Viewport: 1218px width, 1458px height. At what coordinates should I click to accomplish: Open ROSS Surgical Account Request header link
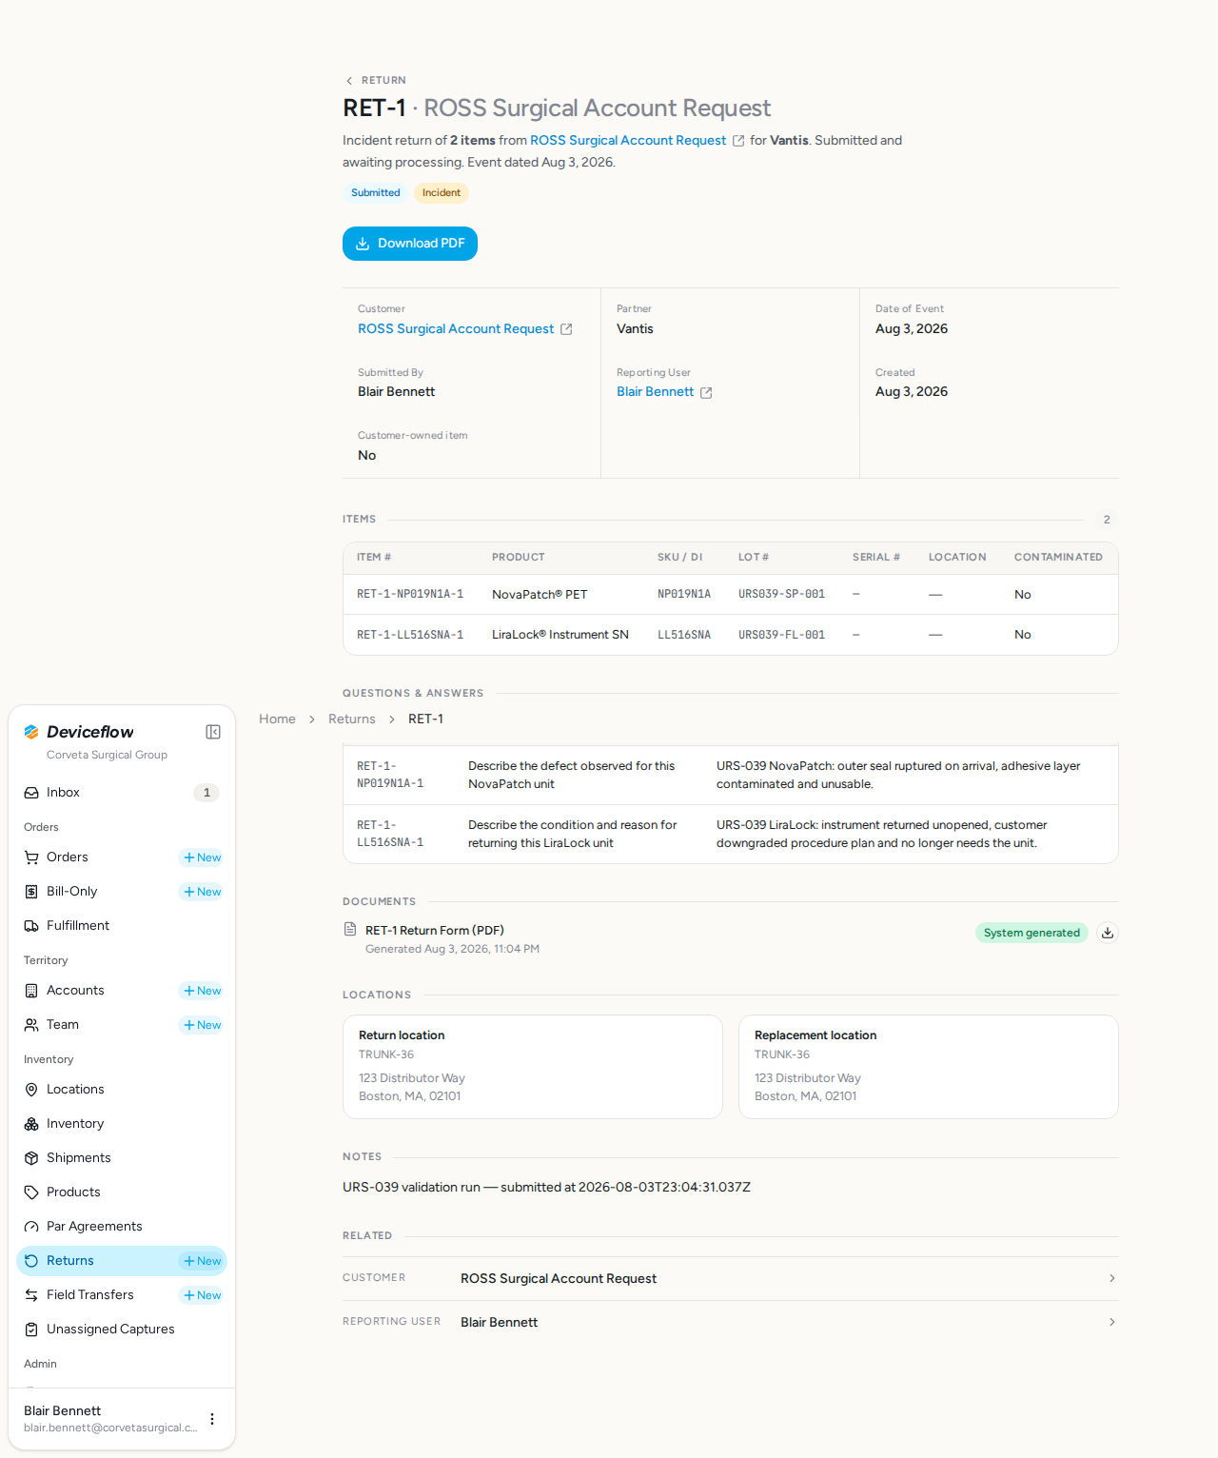(628, 140)
